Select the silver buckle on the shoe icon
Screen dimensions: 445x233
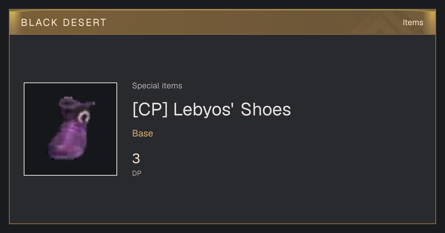[84, 117]
